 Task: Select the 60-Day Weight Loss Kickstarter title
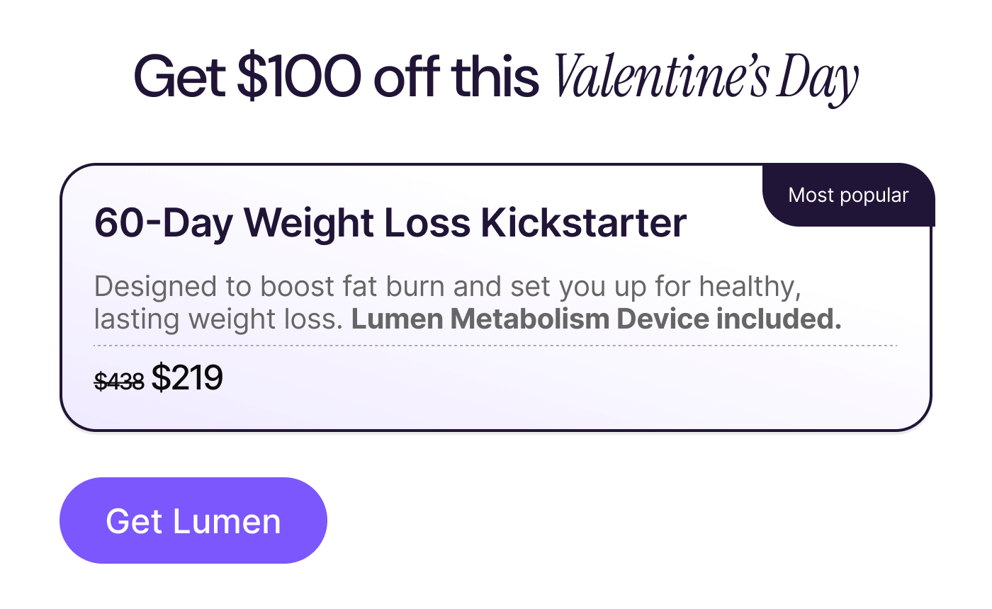pyautogui.click(x=390, y=223)
